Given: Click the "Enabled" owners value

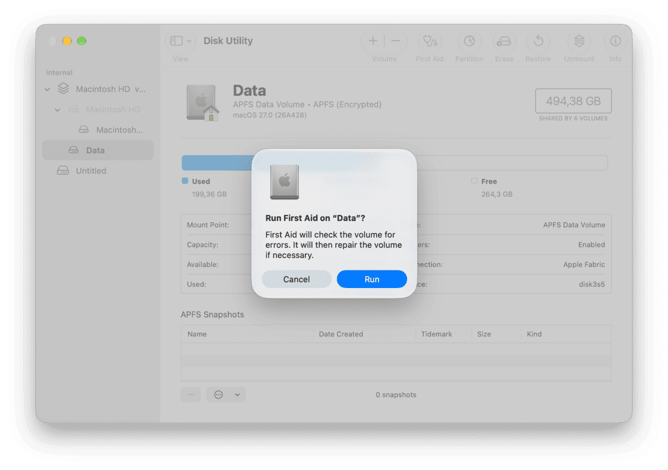Looking at the screenshot, I should pyautogui.click(x=592, y=245).
